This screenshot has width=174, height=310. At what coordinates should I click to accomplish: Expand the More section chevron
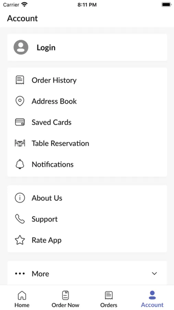pos(154,273)
